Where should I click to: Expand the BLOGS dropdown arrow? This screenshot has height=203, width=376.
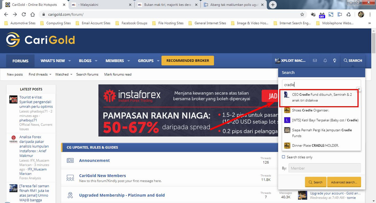point(96,61)
